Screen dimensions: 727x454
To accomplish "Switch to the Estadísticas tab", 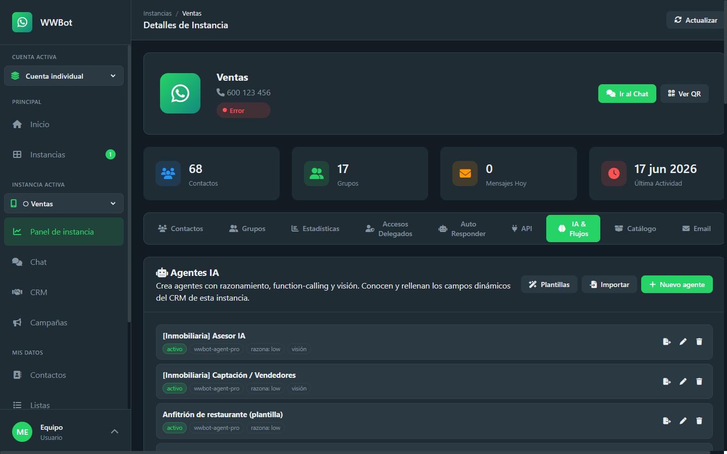I will click(316, 229).
